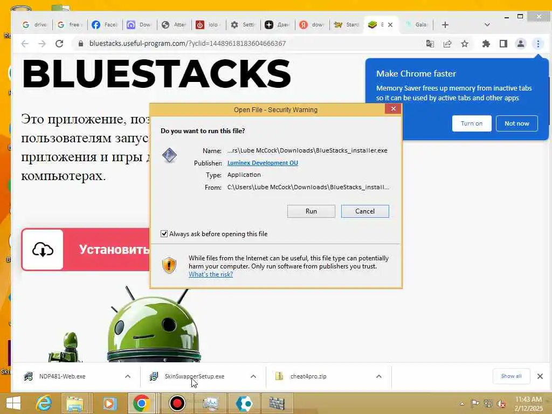Viewport: 552px width, 414px height.
Task: Open the What's the risk? link
Action: (x=211, y=274)
